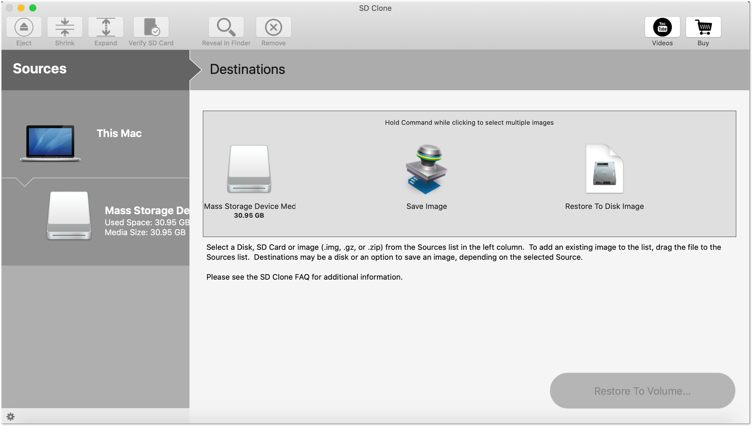Image resolution: width=752 pixels, height=426 pixels.
Task: Select the Expand tool
Action: tap(106, 27)
